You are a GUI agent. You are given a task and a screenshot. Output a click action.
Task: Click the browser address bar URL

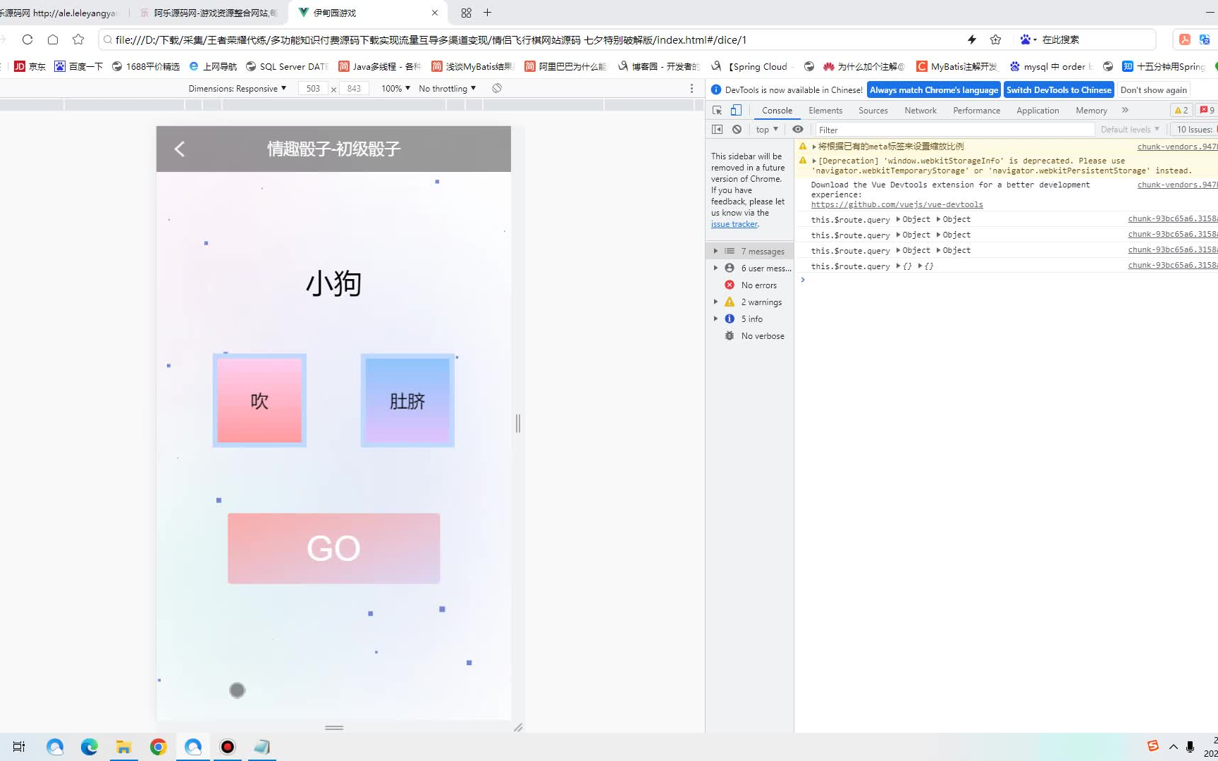[431, 40]
